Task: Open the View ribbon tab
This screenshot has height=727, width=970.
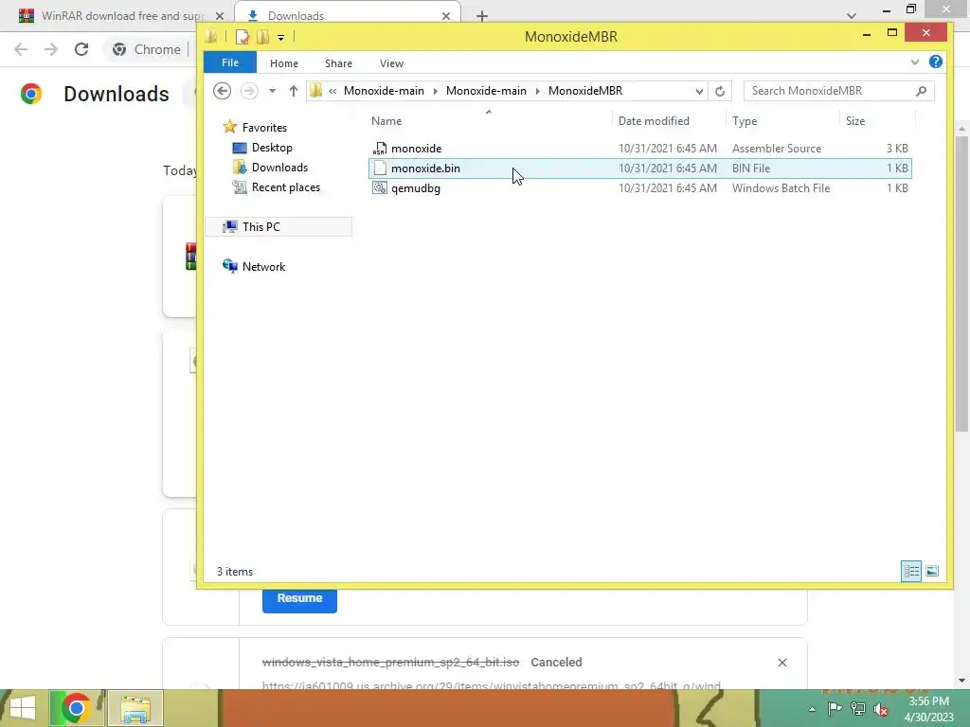Action: [x=391, y=63]
